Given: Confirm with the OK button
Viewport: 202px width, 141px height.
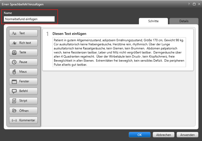Looking at the screenshot, I should point(139,135).
